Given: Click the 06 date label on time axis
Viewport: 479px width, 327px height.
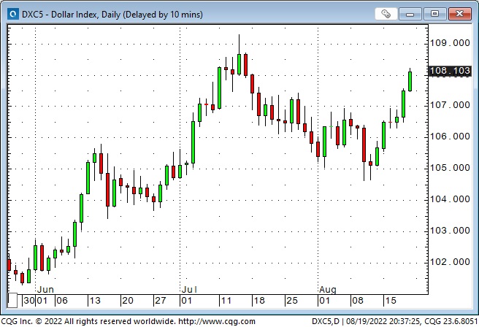Looking at the screenshot, I should [x=62, y=301].
